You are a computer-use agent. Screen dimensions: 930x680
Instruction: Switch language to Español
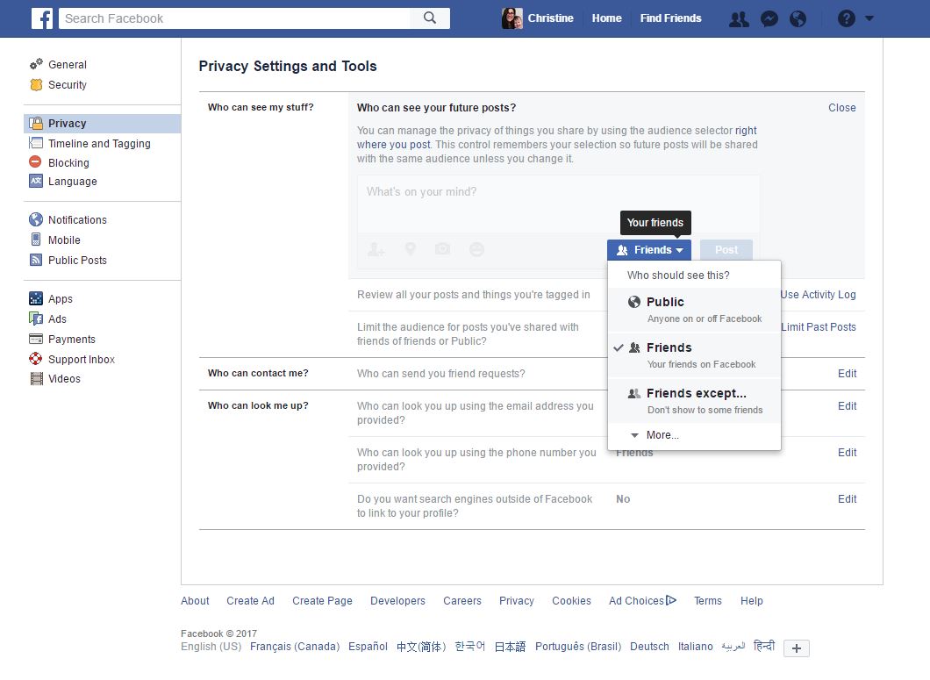[x=368, y=646]
